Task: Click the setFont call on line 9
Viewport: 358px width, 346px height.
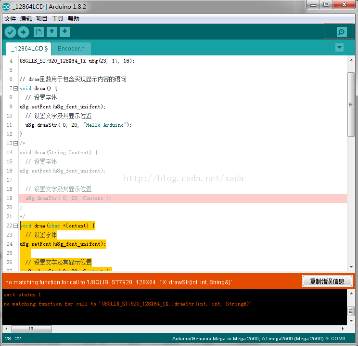Action: 63,106
